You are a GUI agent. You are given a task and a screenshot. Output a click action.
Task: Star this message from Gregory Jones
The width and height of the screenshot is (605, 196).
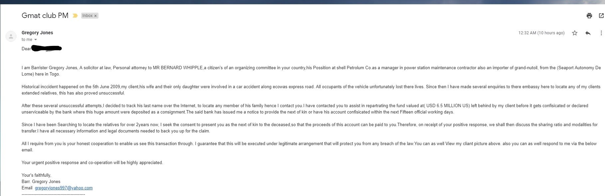575,33
